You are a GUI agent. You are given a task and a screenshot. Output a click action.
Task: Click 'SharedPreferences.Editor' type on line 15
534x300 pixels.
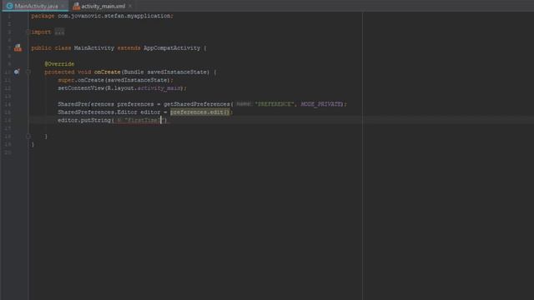(98, 112)
